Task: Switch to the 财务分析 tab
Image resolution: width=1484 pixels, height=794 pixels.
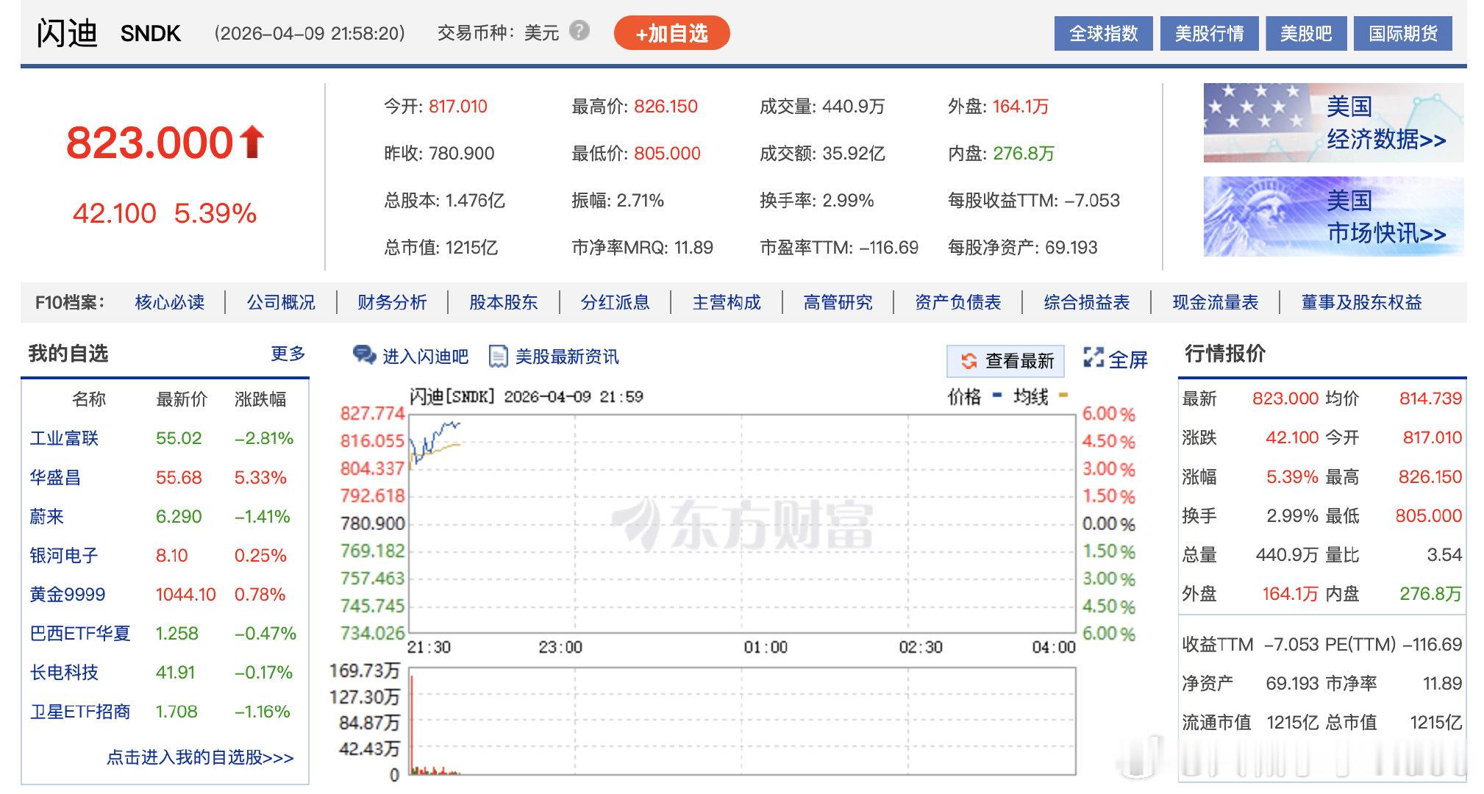Action: coord(392,301)
